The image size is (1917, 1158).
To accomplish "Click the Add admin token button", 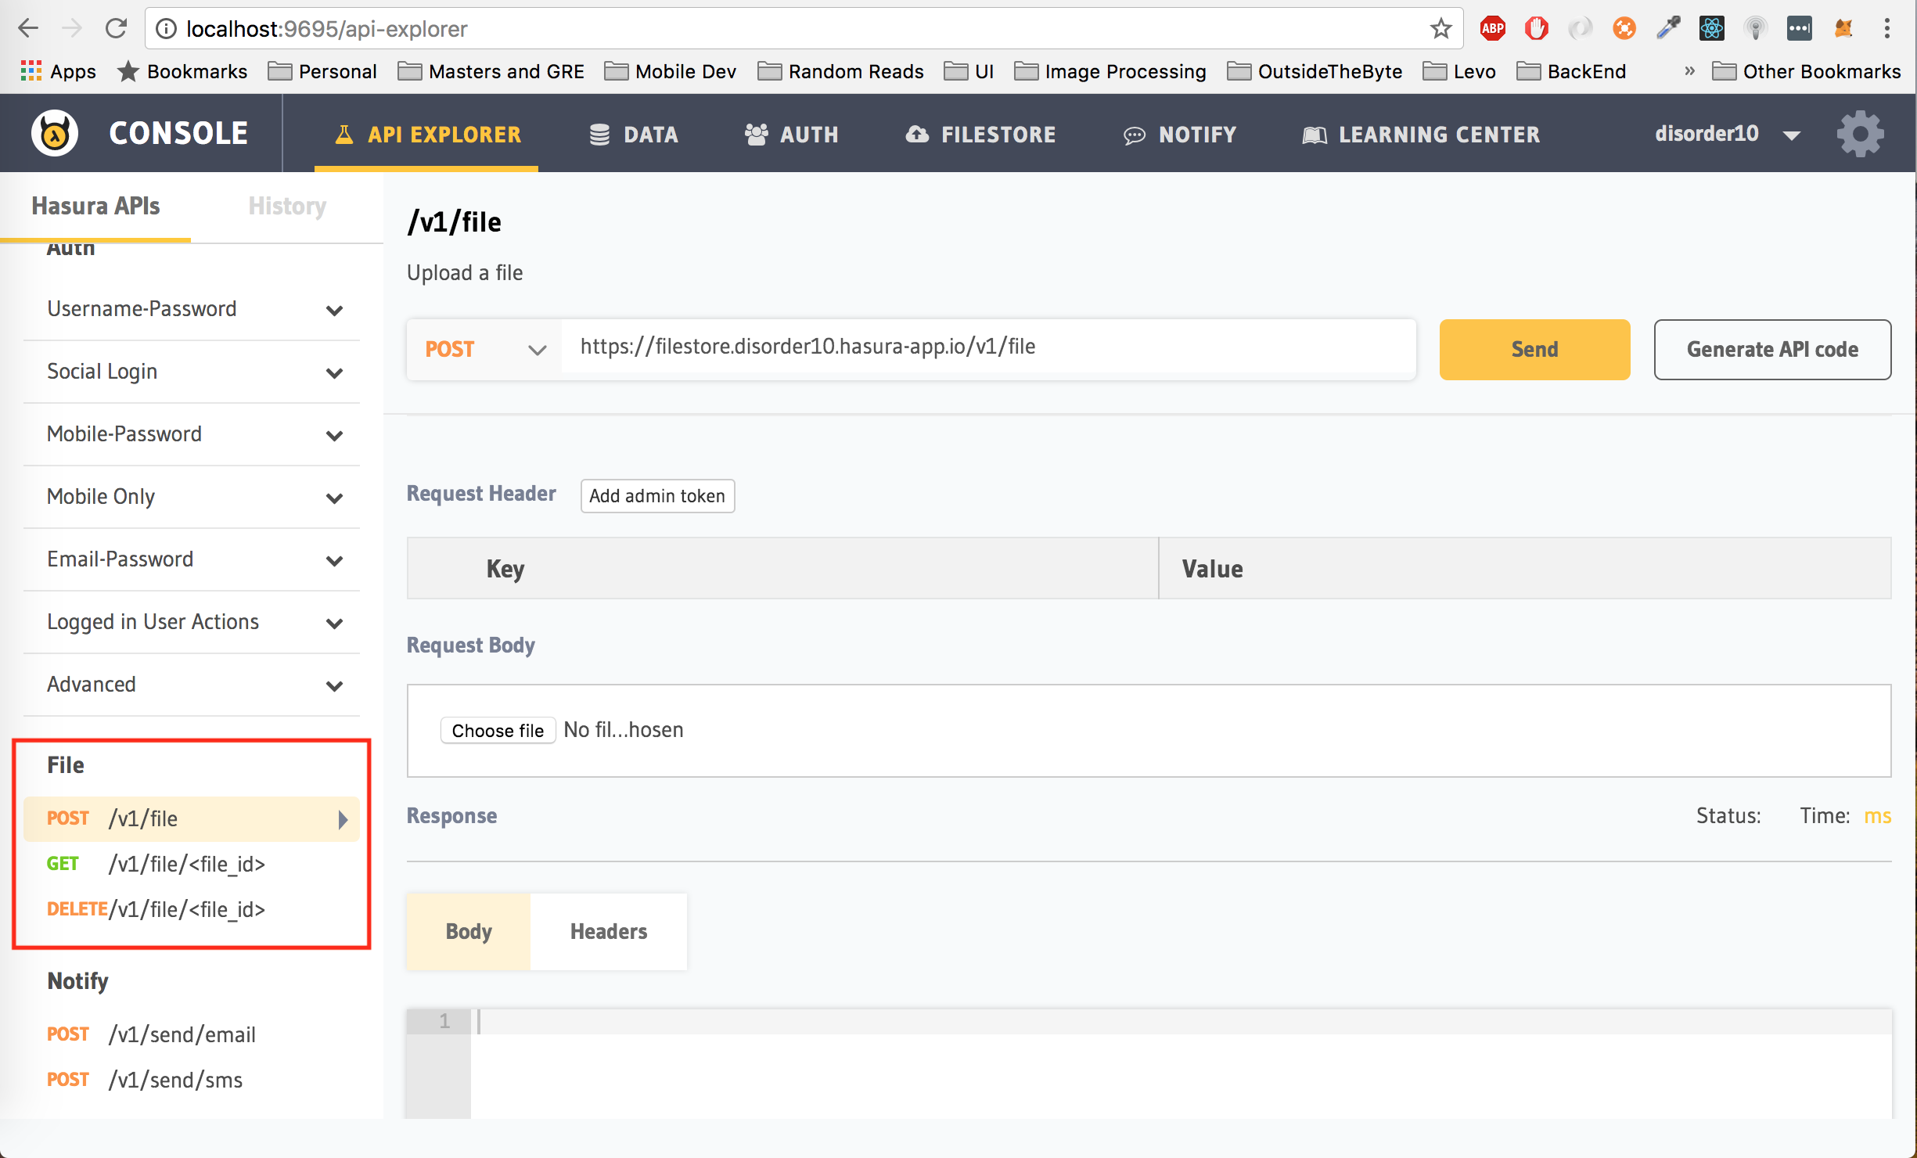I will 656,495.
